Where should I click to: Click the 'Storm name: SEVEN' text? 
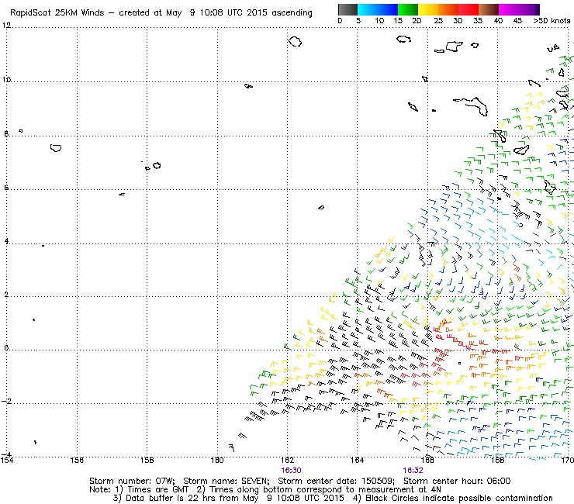pos(226,481)
